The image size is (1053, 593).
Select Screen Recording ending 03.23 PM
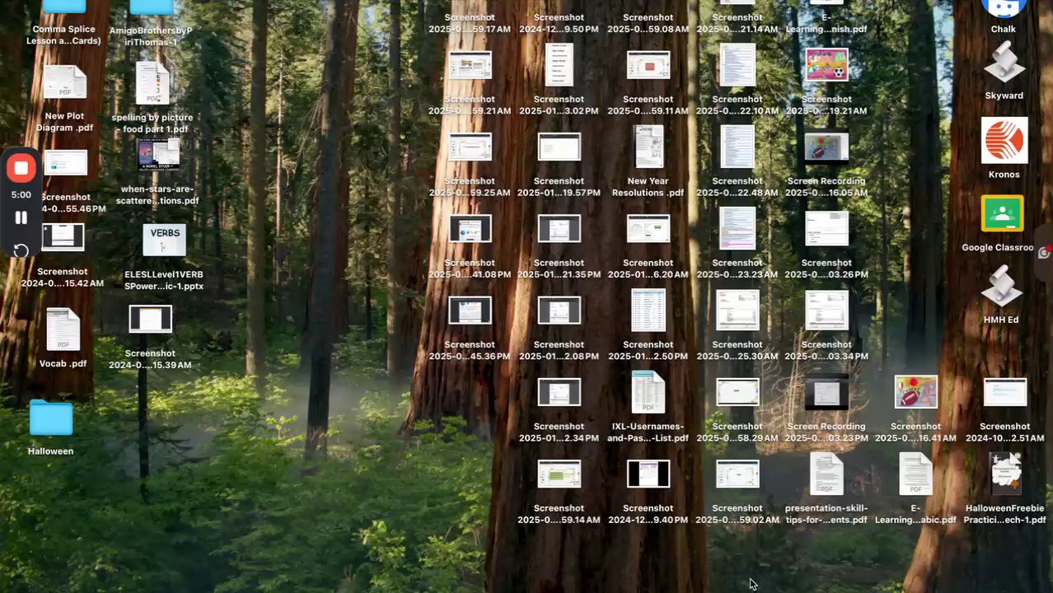(x=826, y=392)
